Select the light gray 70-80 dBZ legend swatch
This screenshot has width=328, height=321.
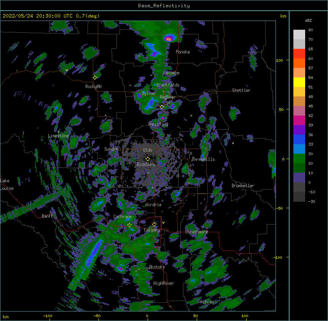[x=299, y=35]
